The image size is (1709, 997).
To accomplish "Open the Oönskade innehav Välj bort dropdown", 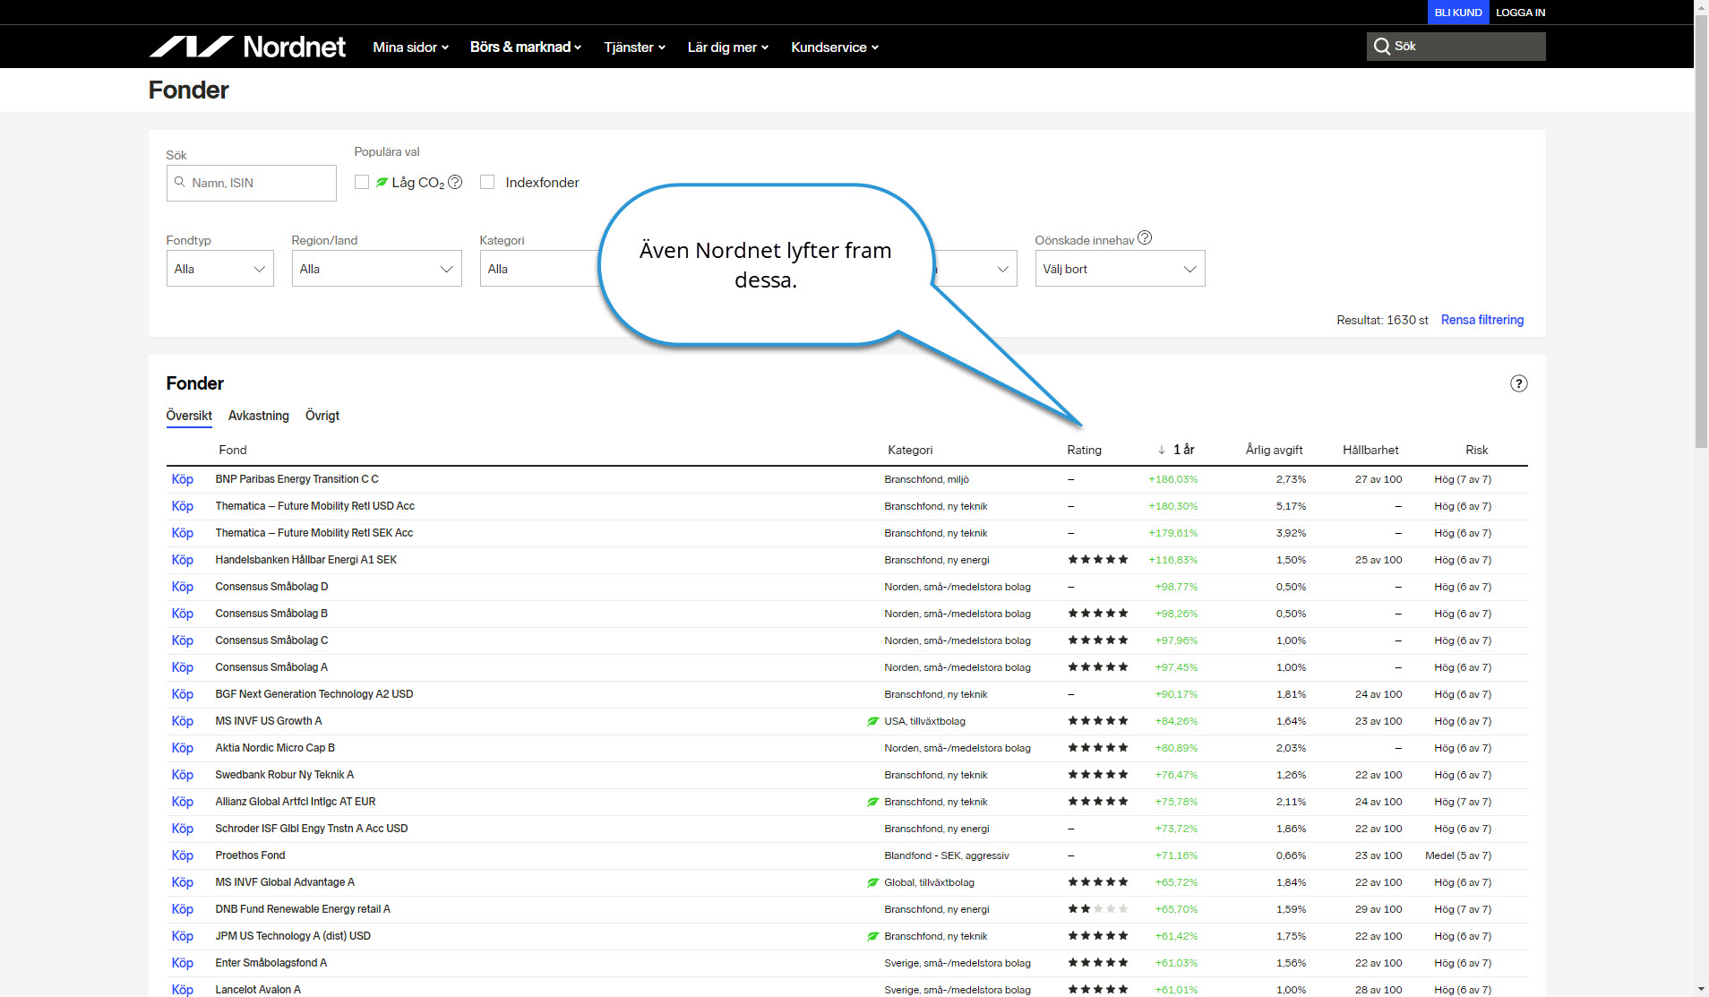I will [x=1121, y=269].
